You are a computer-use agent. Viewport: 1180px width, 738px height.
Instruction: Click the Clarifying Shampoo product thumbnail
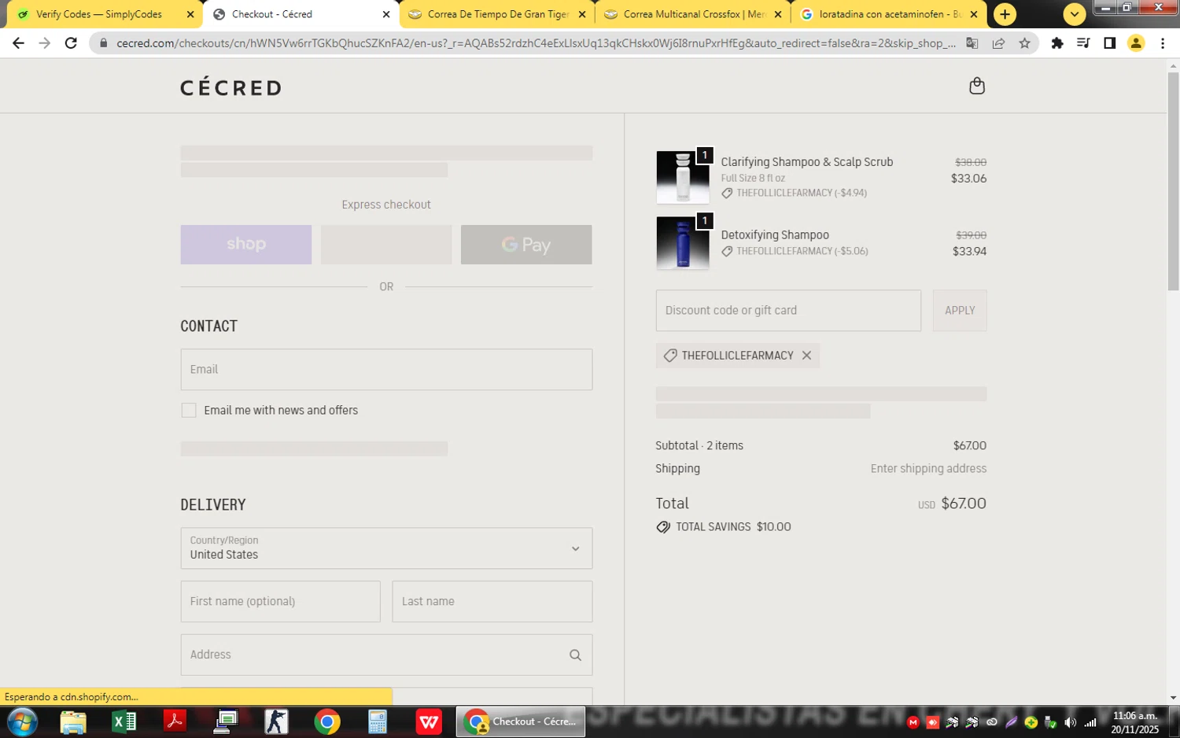683,178
